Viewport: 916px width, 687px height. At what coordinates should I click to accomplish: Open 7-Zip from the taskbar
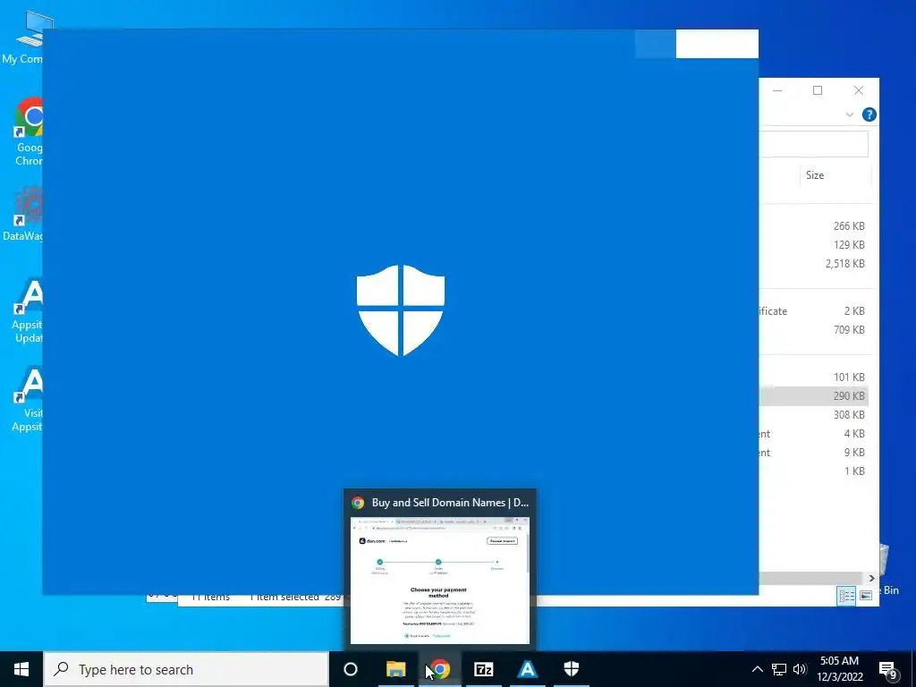tap(484, 669)
